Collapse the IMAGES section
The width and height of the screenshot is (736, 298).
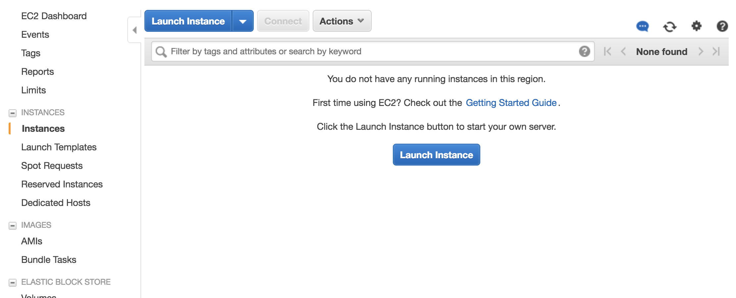pyautogui.click(x=13, y=225)
